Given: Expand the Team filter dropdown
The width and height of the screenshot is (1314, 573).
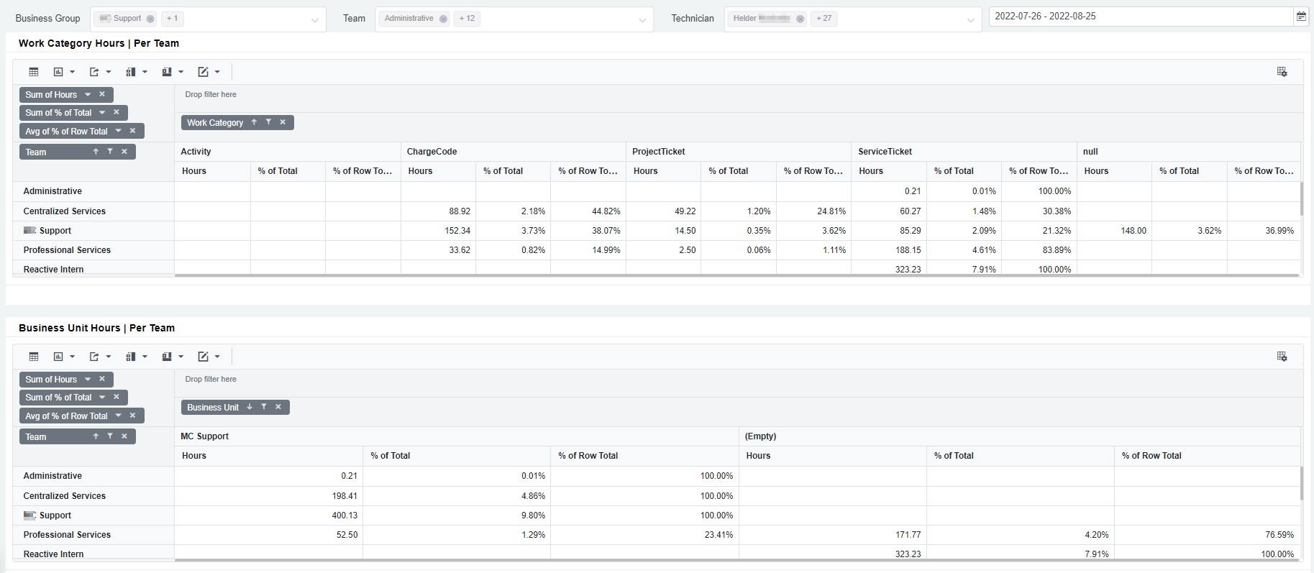Looking at the screenshot, I should 642,20.
